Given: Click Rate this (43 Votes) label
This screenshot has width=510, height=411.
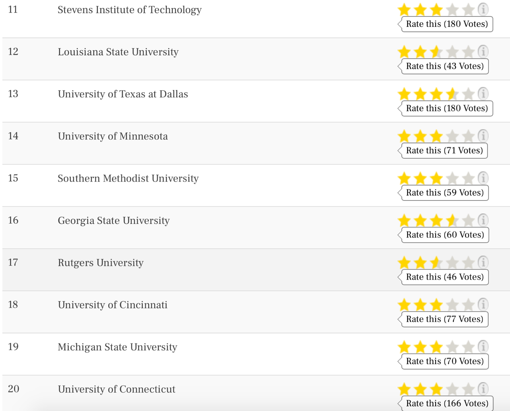Looking at the screenshot, I should point(445,66).
